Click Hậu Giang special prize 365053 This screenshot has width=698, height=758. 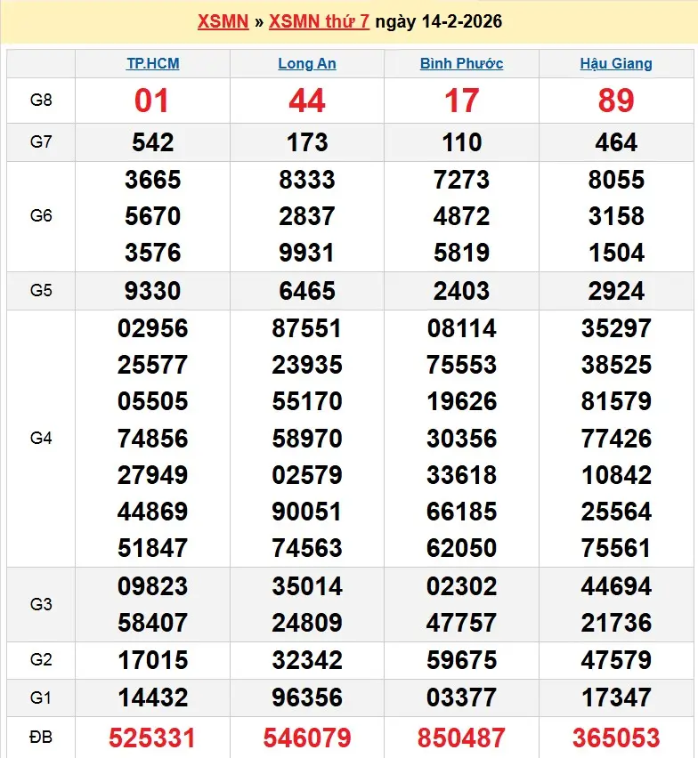tap(616, 738)
